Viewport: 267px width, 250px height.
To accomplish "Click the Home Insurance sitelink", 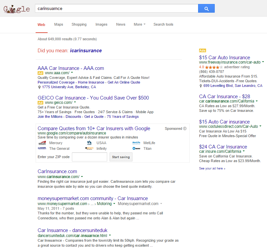I will pos(91,82).
